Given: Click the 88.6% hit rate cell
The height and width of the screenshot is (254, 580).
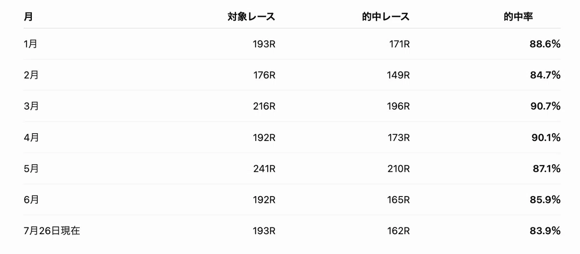Looking at the screenshot, I should click(545, 44).
